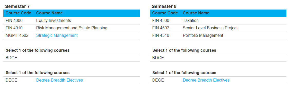Select the Taxation course name
290x97 pixels.
[191, 21]
